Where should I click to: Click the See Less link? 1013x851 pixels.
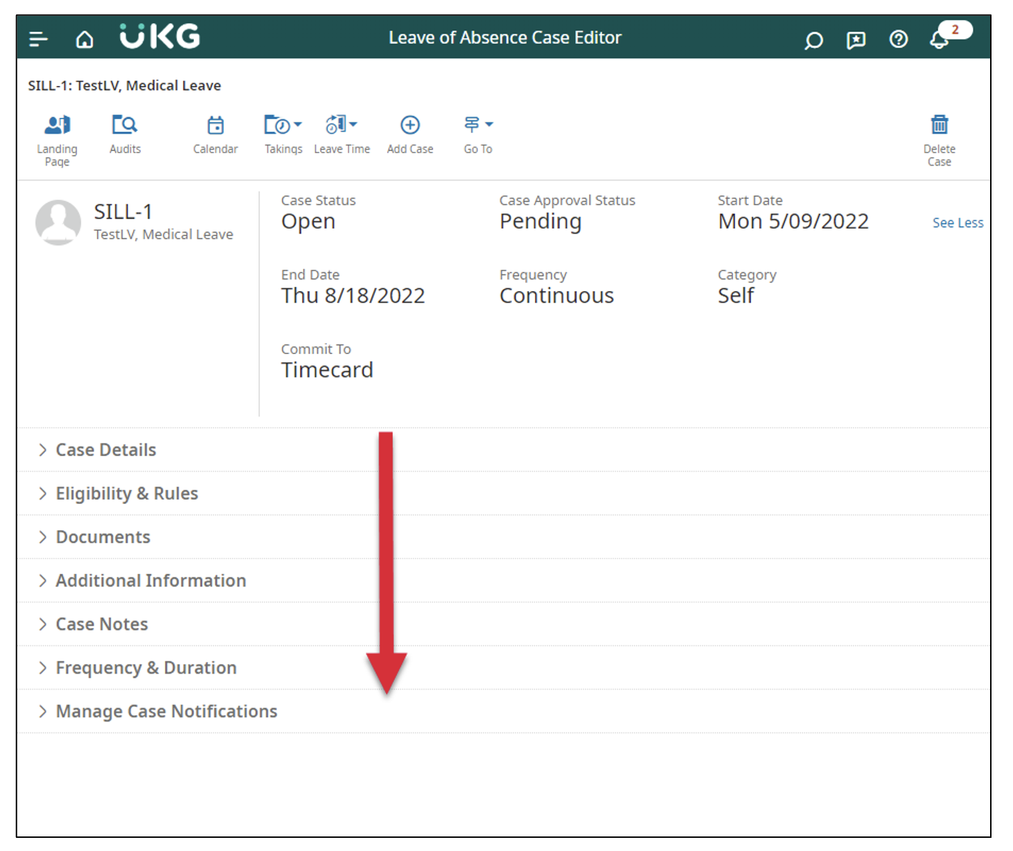point(958,222)
